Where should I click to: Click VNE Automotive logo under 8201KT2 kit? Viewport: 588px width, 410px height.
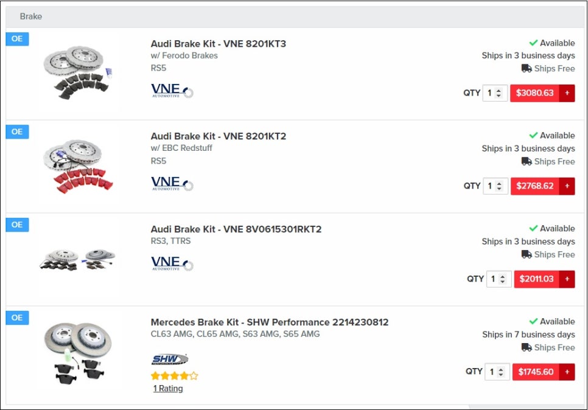(172, 184)
